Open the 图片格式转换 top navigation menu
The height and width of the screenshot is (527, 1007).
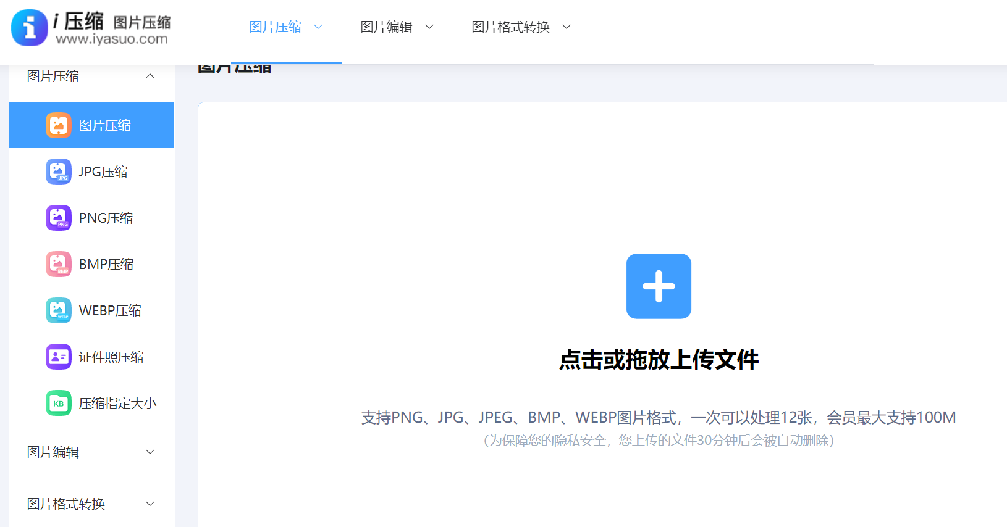[521, 27]
